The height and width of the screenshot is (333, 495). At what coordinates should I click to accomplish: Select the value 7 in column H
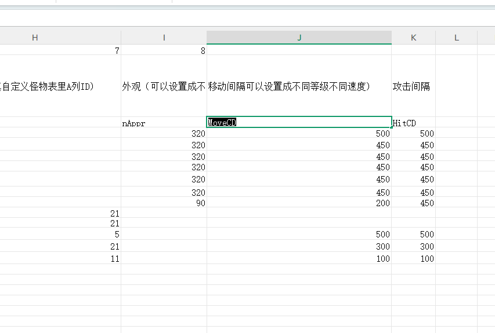click(x=60, y=50)
